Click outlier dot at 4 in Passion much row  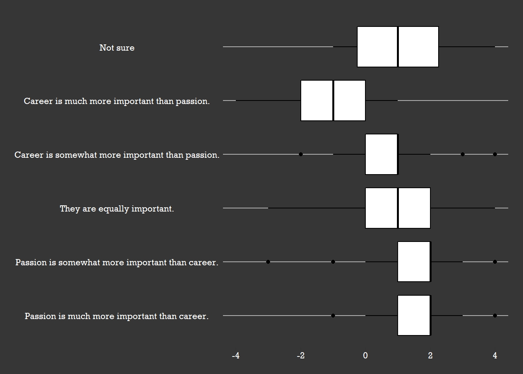pos(495,316)
